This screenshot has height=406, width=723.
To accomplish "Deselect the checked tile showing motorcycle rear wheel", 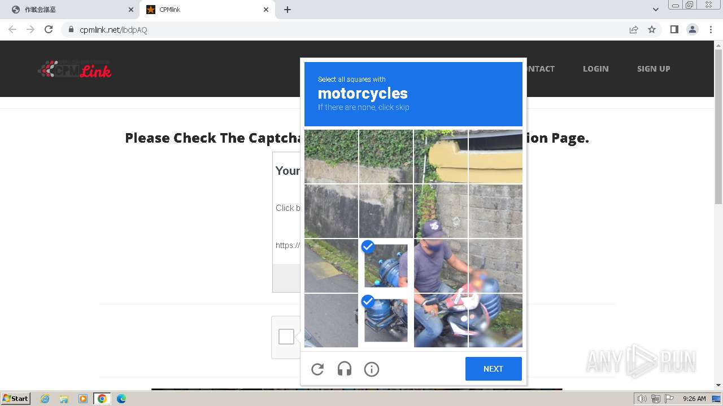I will point(386,320).
